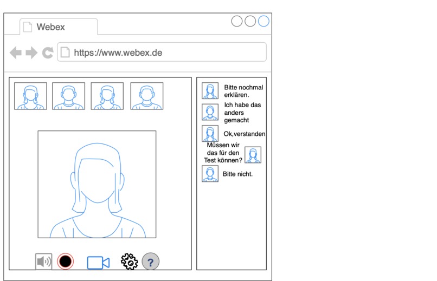437x281 pixels.
Task: Click the browser forward arrow
Action: coord(31,53)
